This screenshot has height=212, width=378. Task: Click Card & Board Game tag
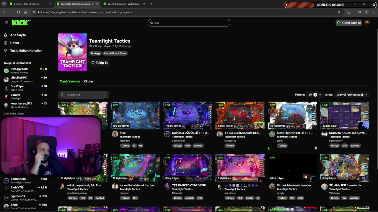[115, 53]
